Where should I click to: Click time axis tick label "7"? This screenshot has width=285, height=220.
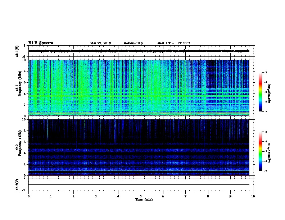pos(186,196)
